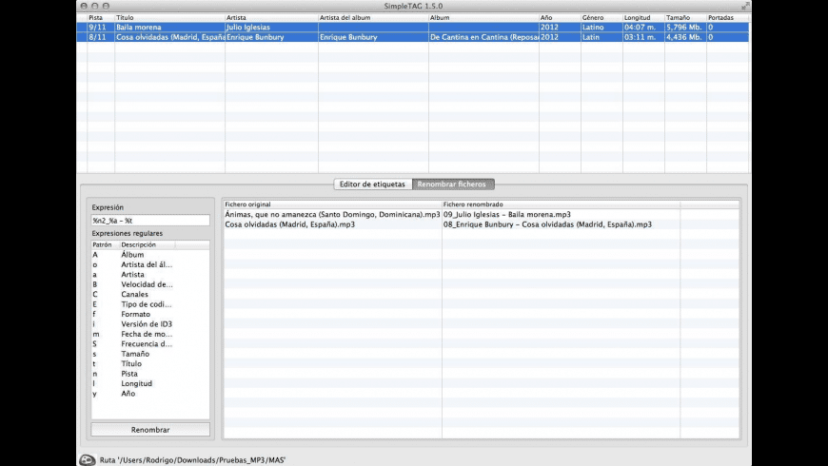Select the Año pattern row
This screenshot has height=466, width=828.
[150, 394]
